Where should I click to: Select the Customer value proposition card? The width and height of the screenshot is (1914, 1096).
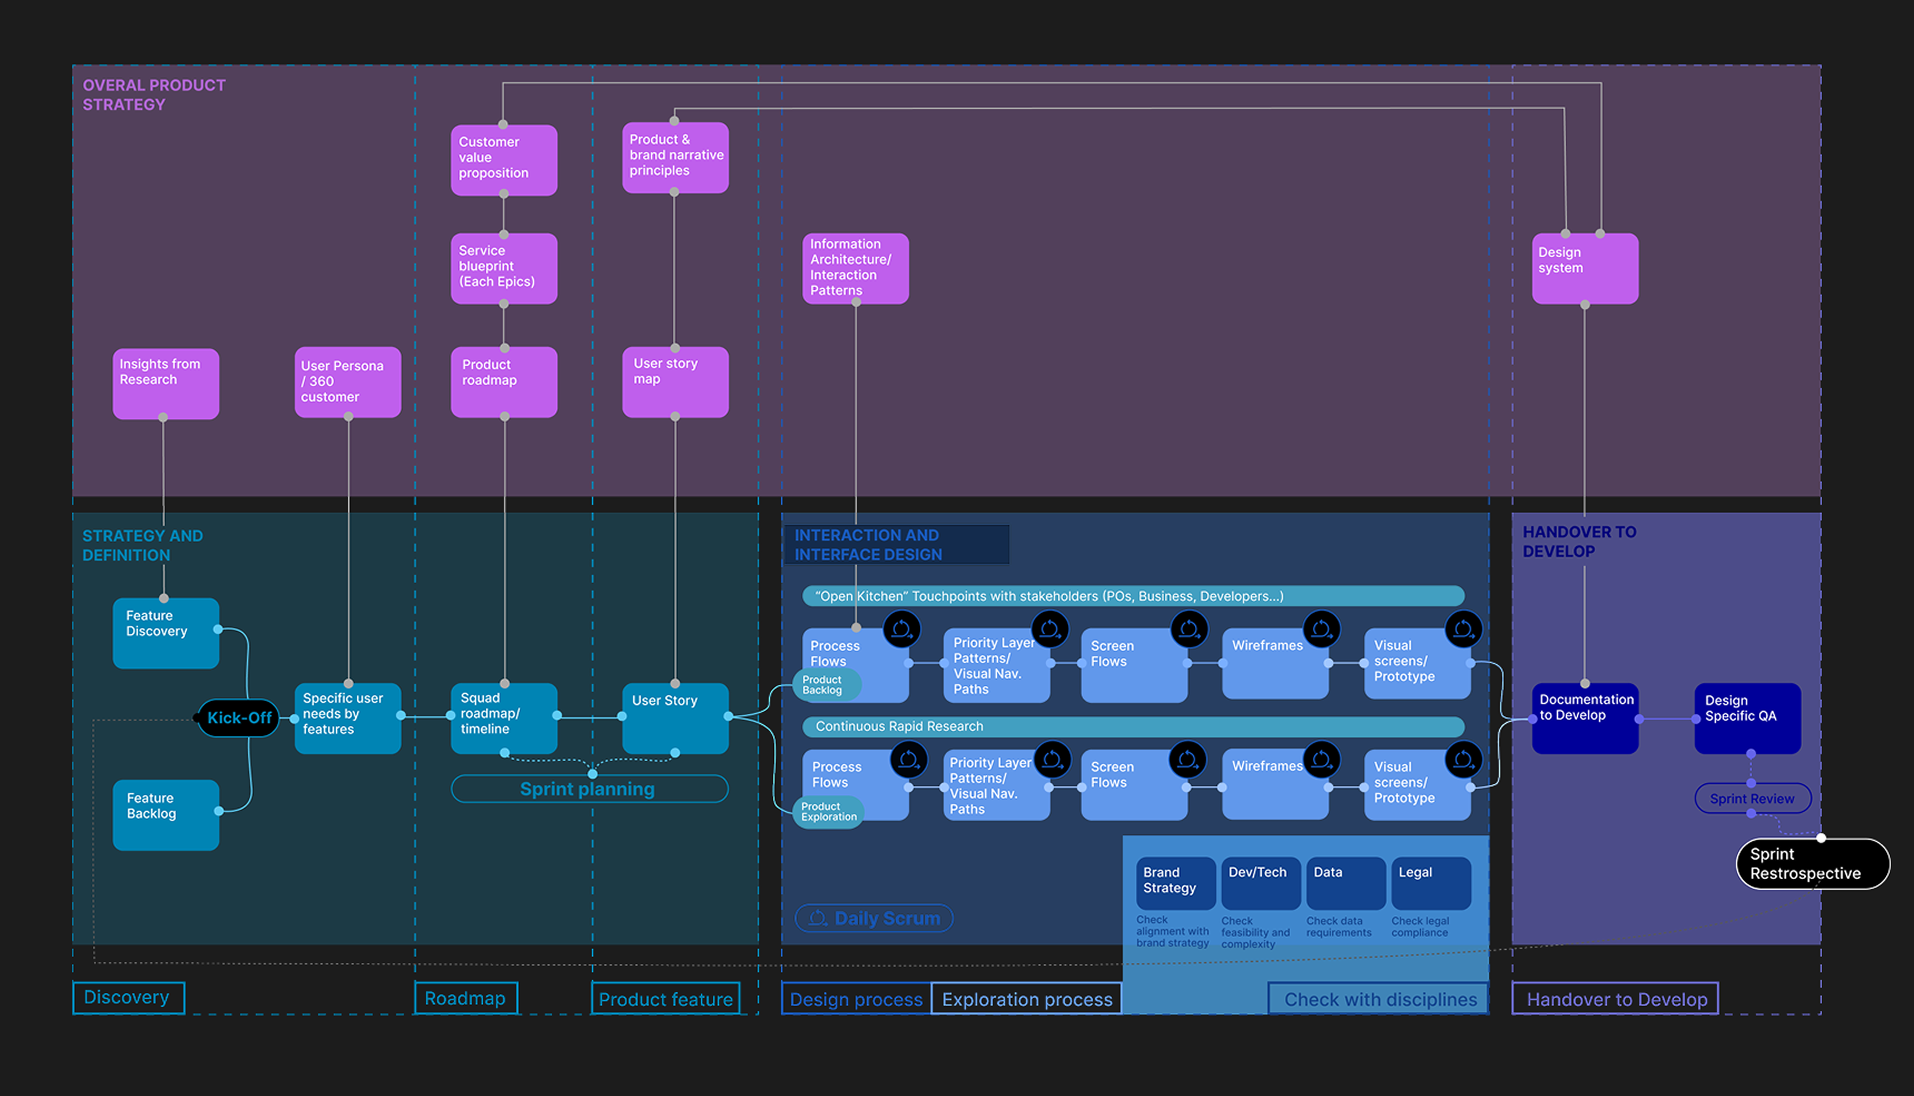(x=504, y=160)
